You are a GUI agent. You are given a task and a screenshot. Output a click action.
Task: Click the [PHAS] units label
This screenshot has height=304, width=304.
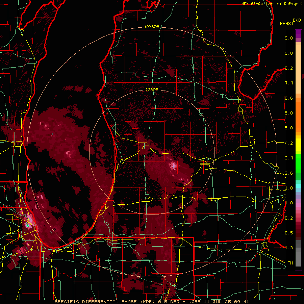(x=285, y=24)
